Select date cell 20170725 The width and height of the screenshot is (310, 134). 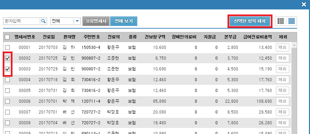(x=48, y=58)
